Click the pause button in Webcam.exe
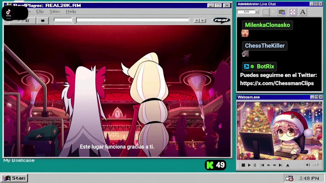 [x=255, y=165]
